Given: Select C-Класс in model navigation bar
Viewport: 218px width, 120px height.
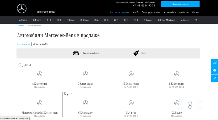Looking at the screenshot, I should pyautogui.click(x=37, y=20).
